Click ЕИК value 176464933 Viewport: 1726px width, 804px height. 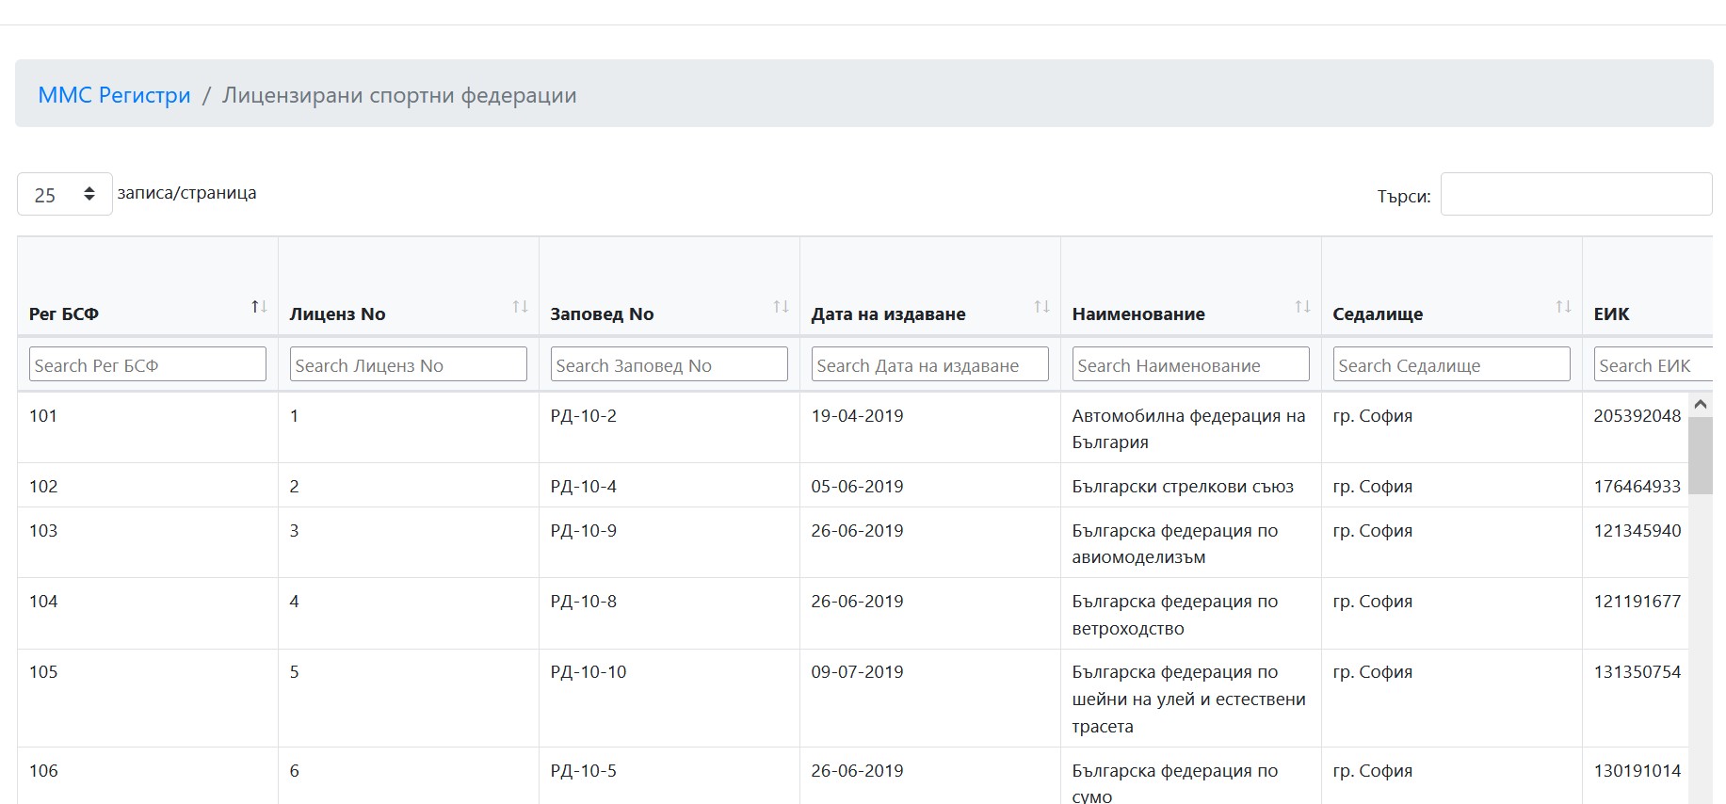pos(1637,486)
